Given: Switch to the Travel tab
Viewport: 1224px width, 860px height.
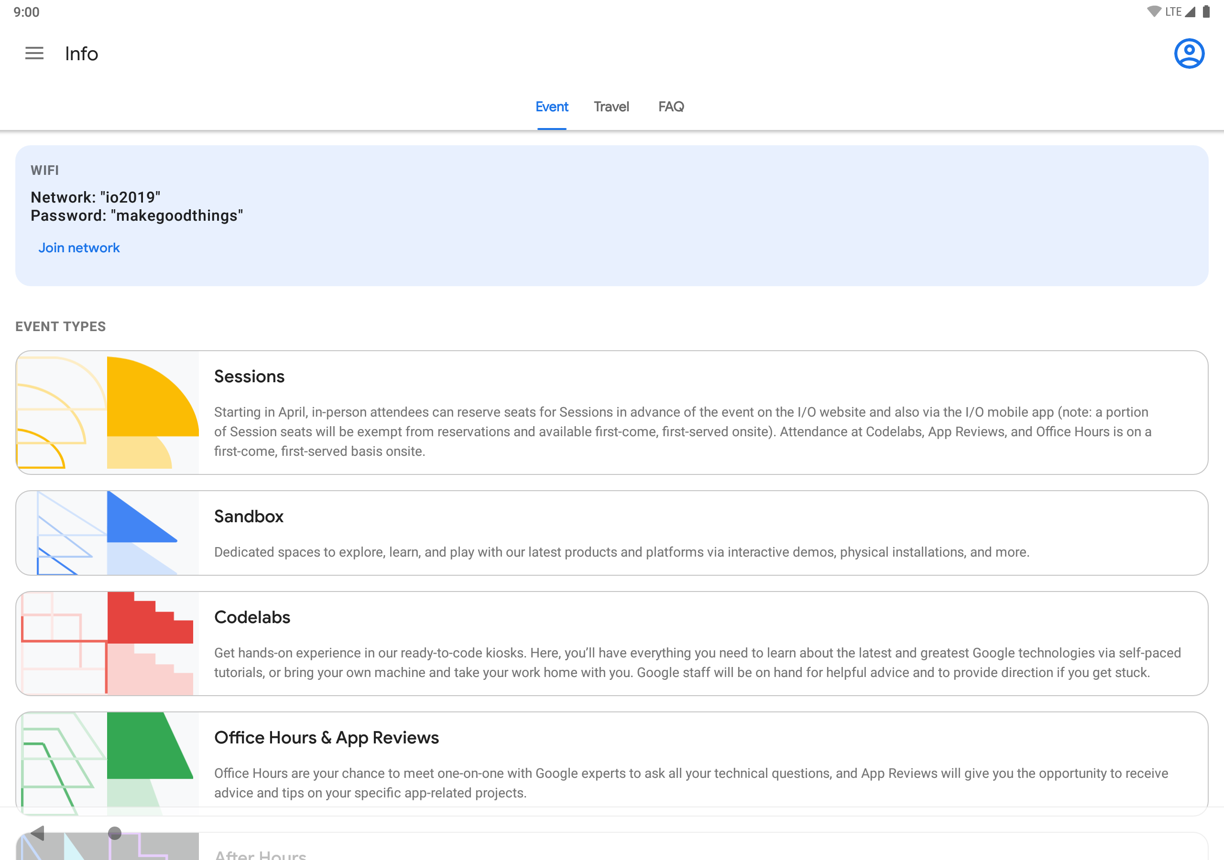Looking at the screenshot, I should point(611,107).
